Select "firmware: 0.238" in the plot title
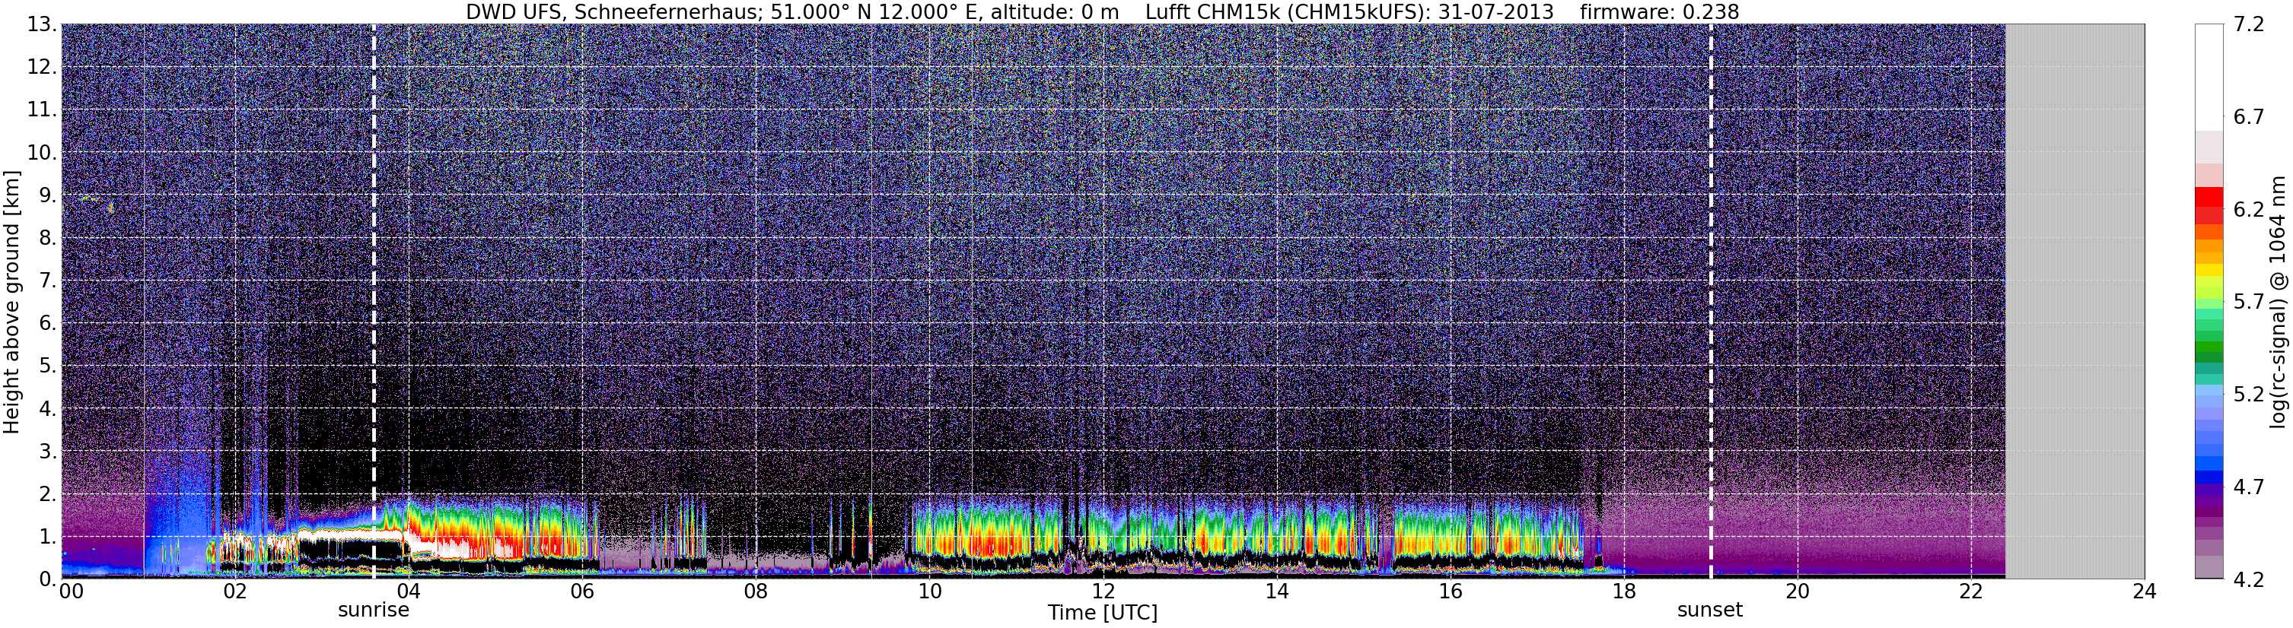 point(1659,12)
